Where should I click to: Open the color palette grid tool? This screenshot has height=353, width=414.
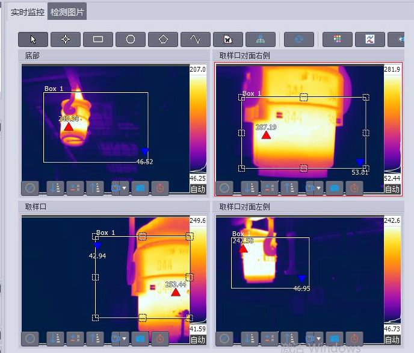tap(338, 39)
